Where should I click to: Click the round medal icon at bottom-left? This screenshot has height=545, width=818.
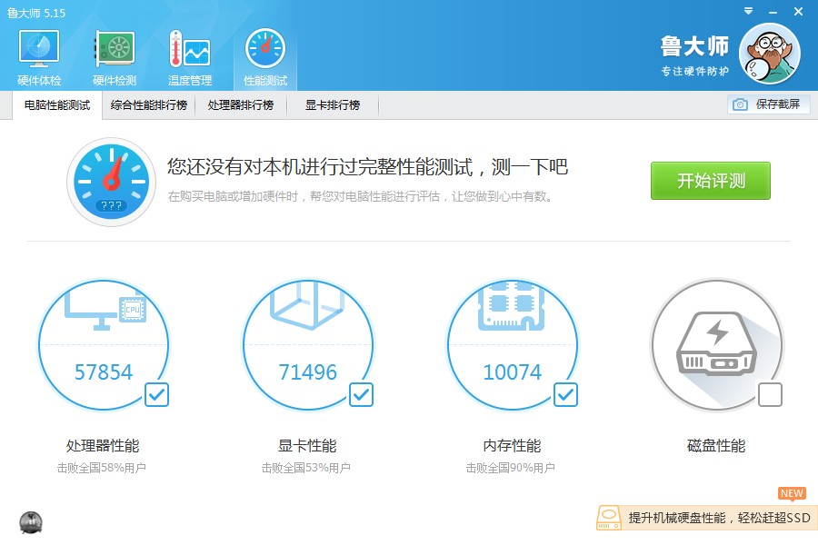click(31, 522)
